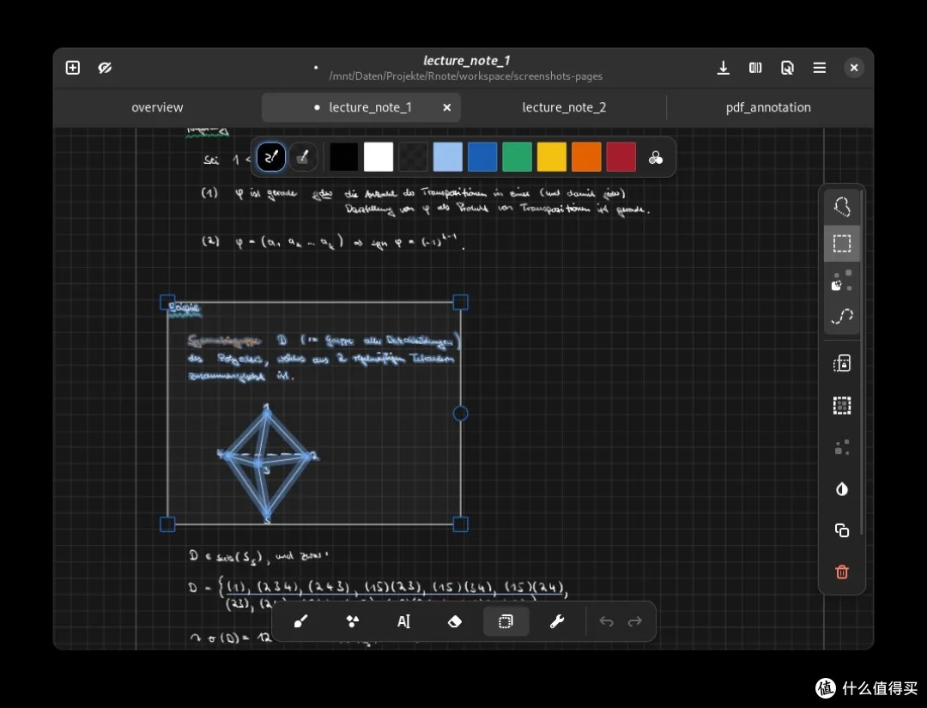This screenshot has height=708, width=927.
Task: Redo the last undone action
Action: (635, 621)
